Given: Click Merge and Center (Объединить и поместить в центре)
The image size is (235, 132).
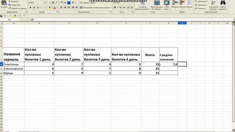Looking at the screenshot, I should [x=95, y=7].
